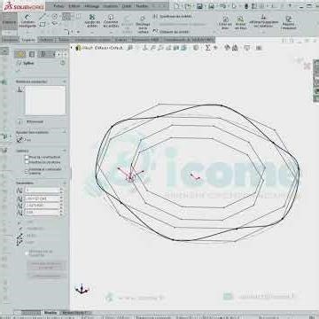The width and height of the screenshot is (319, 319).
Task: Open the Insertion menu
Action: coord(110,6)
